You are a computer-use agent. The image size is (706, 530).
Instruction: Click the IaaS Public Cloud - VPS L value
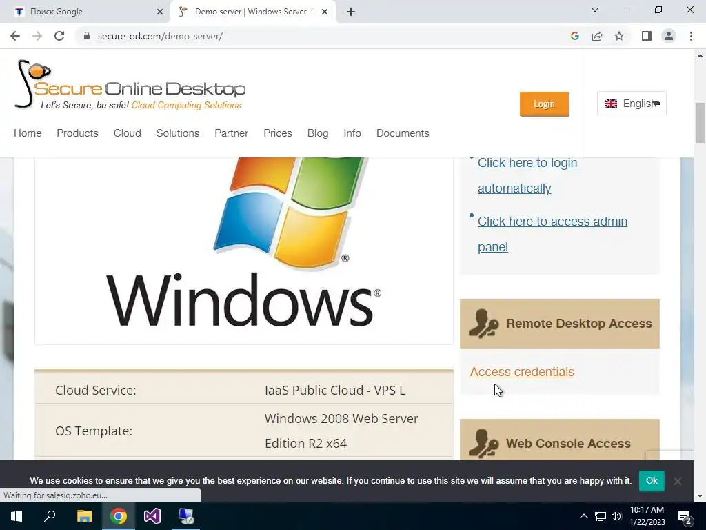click(x=335, y=391)
